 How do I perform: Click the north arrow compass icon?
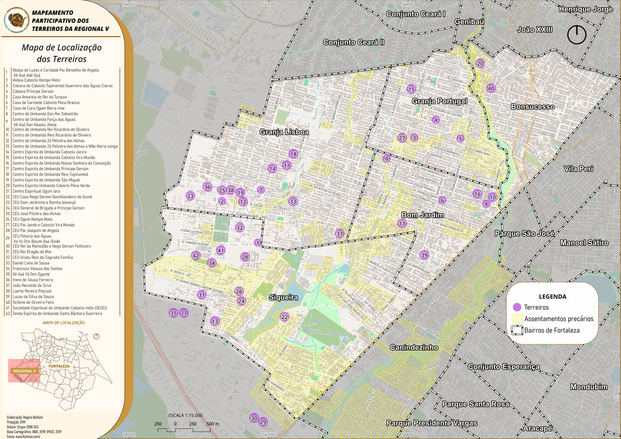[577, 35]
